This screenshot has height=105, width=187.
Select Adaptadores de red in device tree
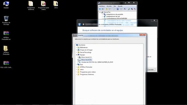point(113,16)
